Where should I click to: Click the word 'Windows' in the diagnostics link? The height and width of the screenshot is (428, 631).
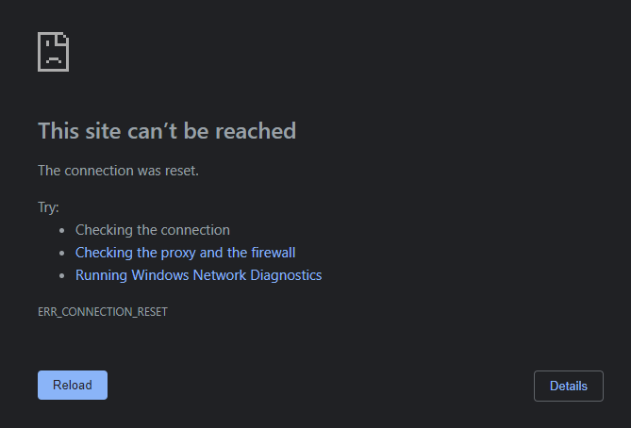160,275
